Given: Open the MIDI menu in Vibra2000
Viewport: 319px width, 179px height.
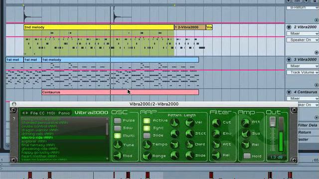Looking at the screenshot, I should click(x=51, y=113).
